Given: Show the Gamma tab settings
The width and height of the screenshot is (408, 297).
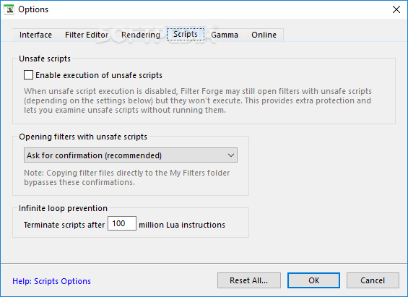Looking at the screenshot, I should [x=225, y=35].
